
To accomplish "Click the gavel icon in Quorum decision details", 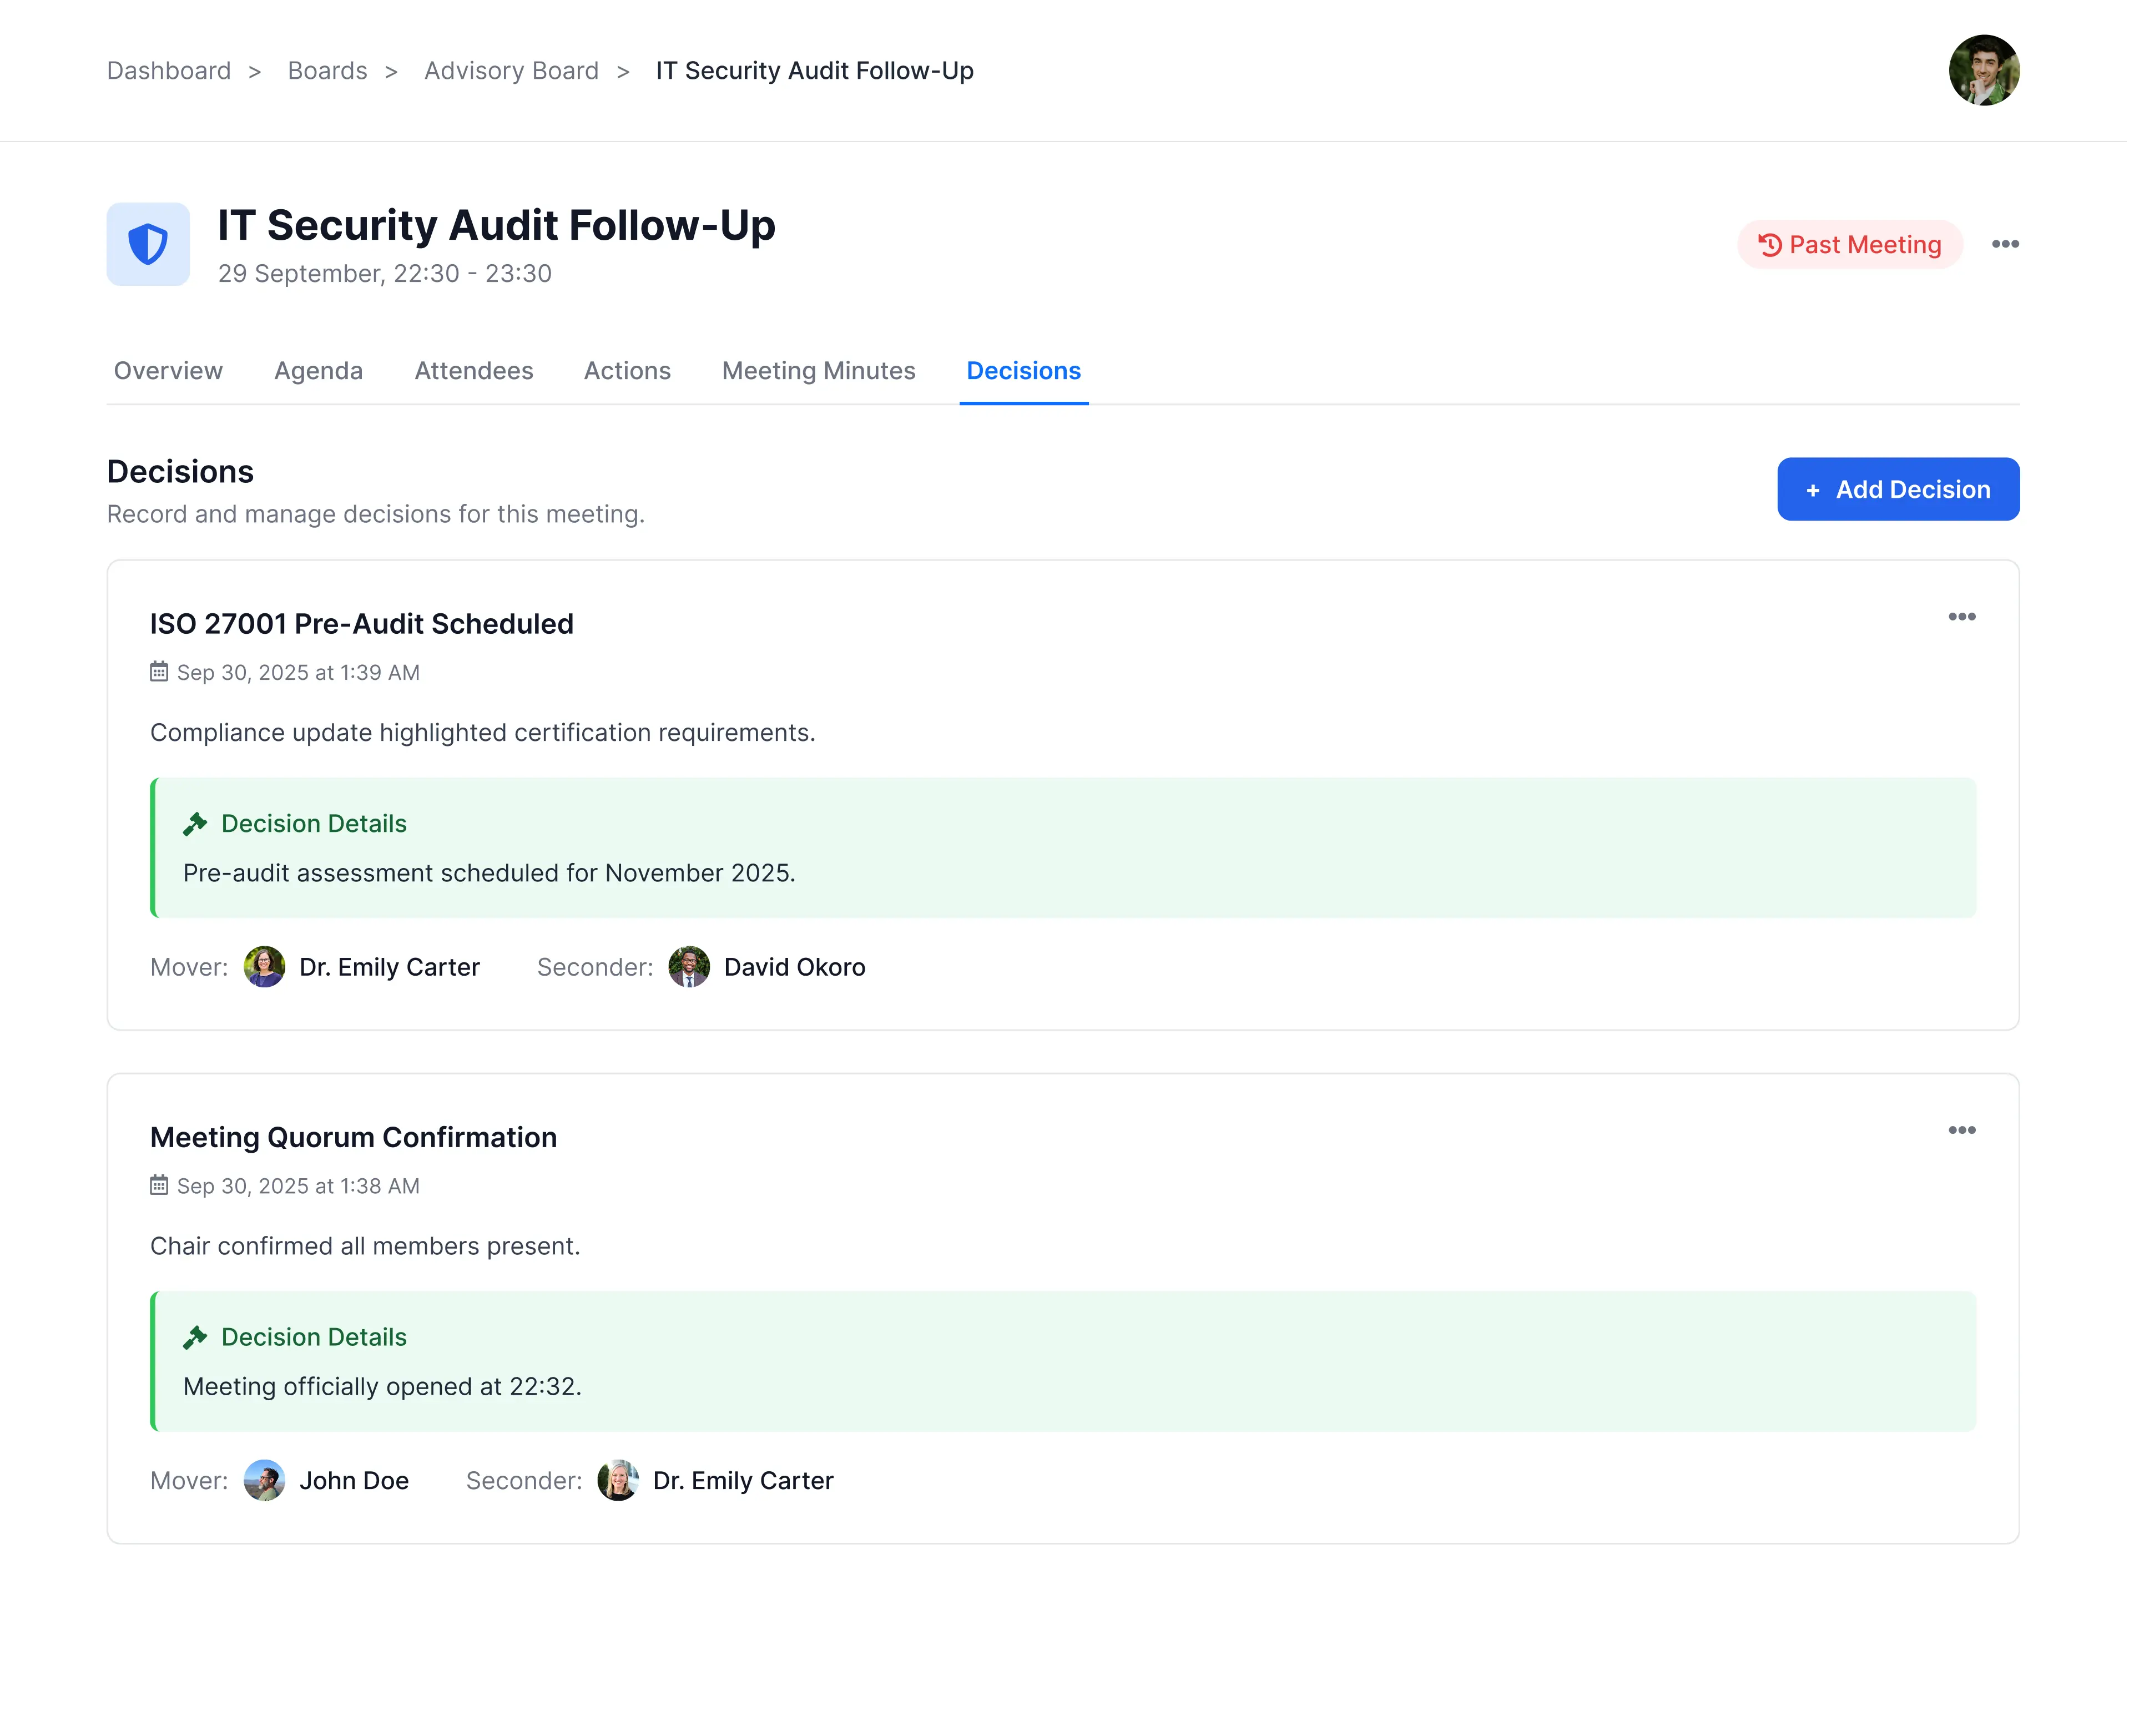I will [x=195, y=1337].
